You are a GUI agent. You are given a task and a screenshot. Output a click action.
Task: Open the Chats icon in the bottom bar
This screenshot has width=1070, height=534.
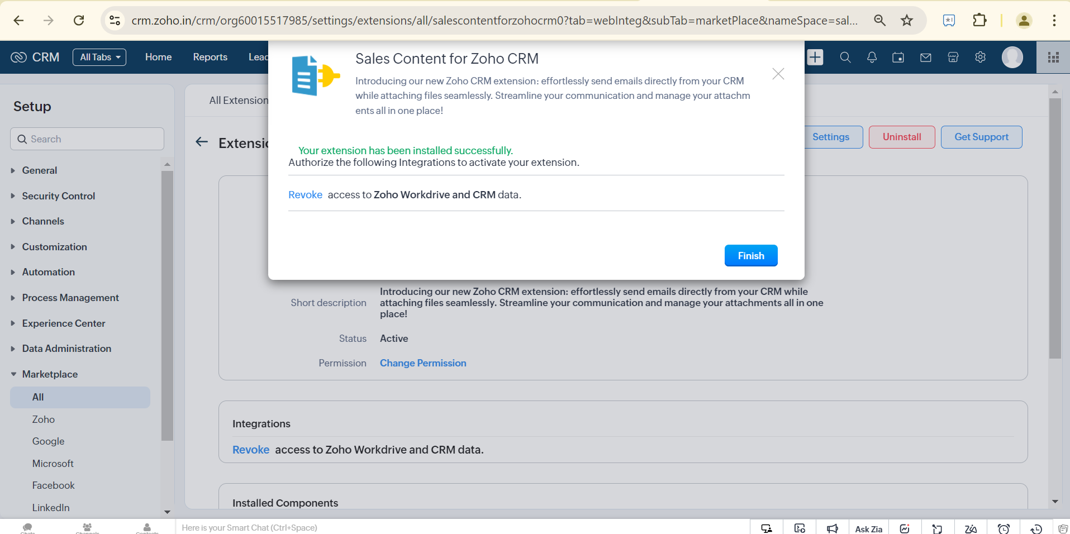[x=27, y=528]
